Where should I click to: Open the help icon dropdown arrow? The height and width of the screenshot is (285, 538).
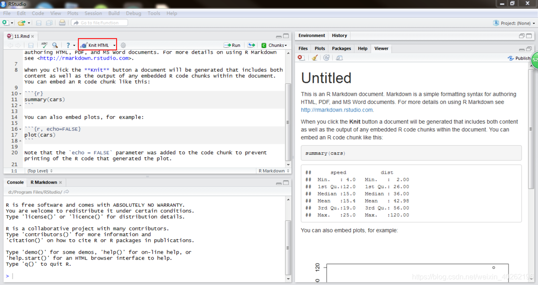[74, 46]
